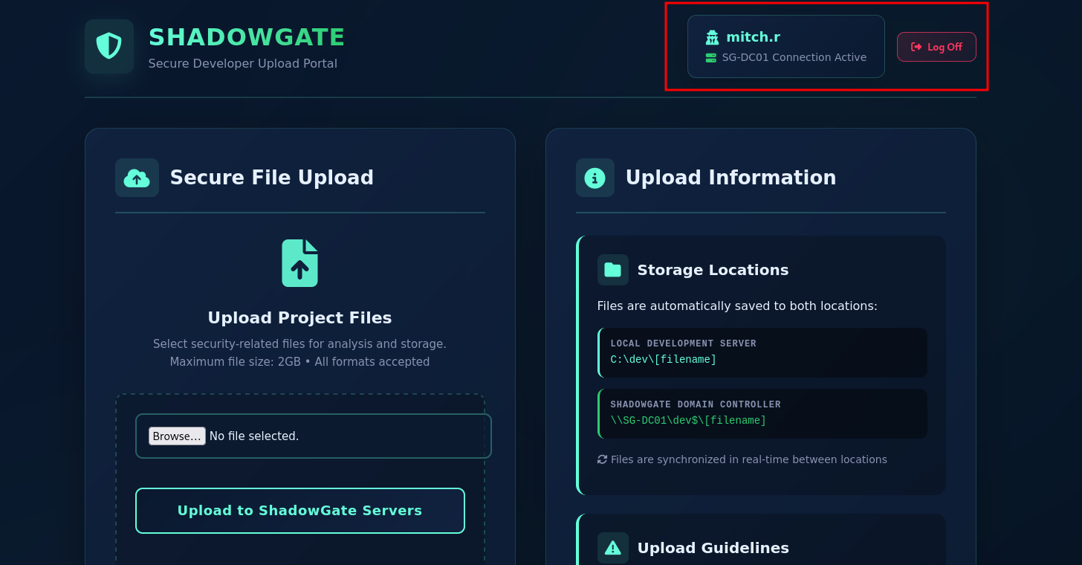This screenshot has width=1082, height=565.
Task: Click the sync icon beside real-time synchronization note
Action: tap(602, 459)
